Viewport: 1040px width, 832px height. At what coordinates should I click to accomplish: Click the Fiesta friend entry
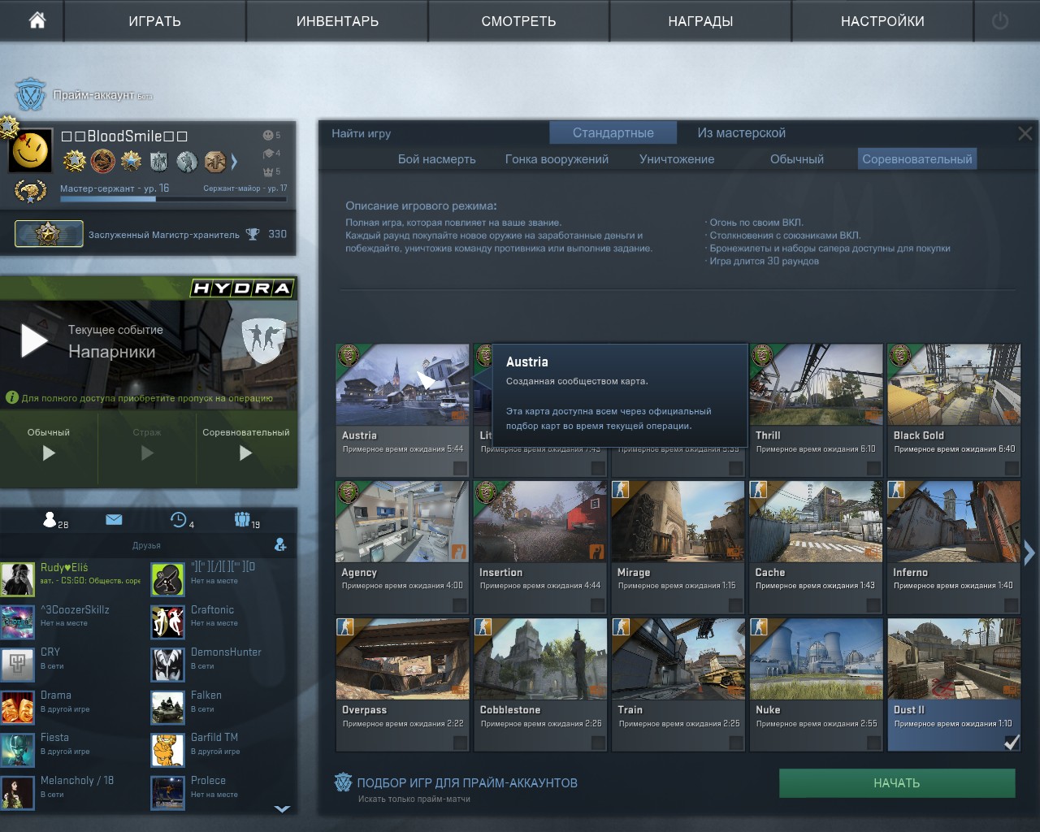[x=73, y=750]
